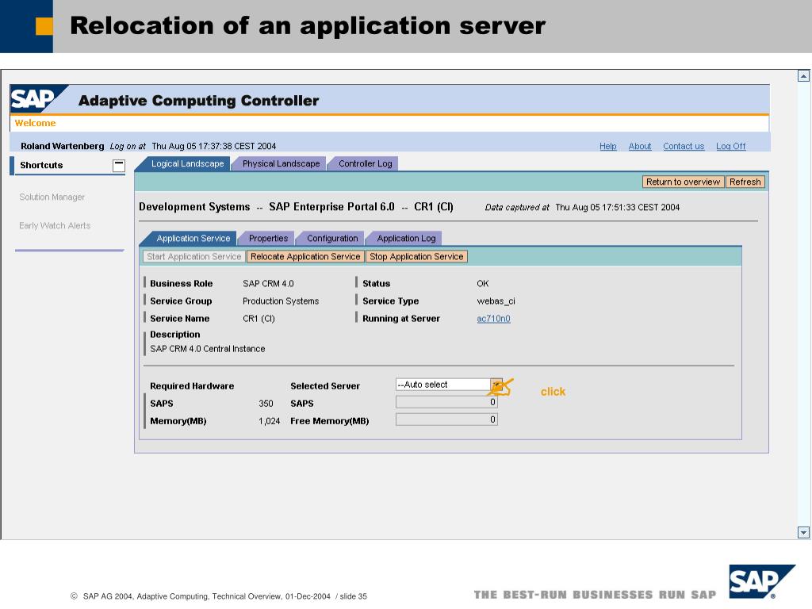Click the Adaptive Computing Controller title
This screenshot has height=609, width=812.
pos(198,101)
